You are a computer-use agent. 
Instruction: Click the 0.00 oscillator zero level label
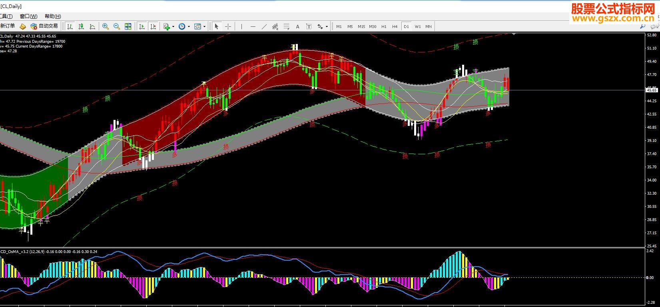tap(650, 277)
